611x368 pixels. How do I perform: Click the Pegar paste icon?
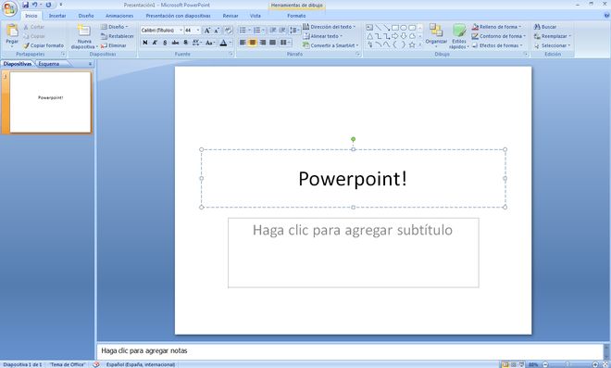pos(12,30)
